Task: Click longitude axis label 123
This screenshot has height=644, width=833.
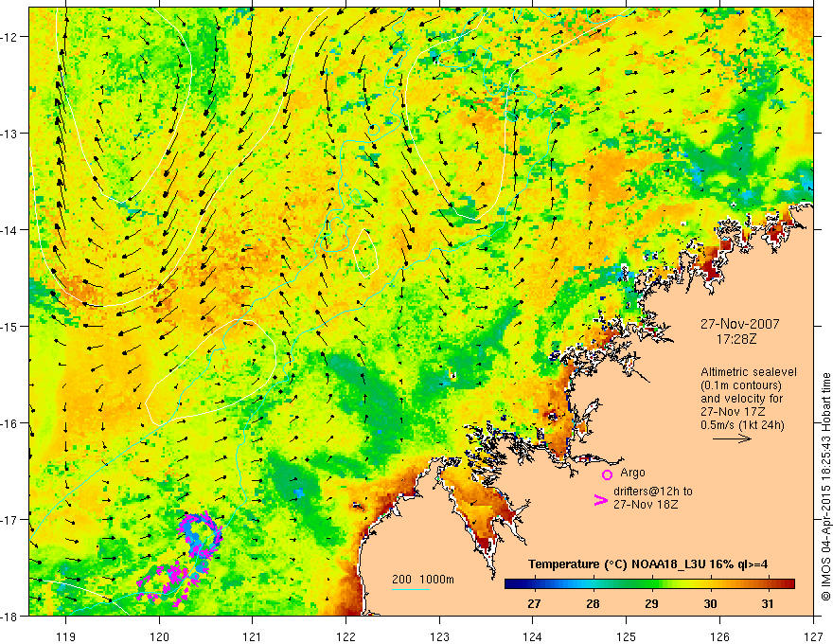Action: point(439,636)
